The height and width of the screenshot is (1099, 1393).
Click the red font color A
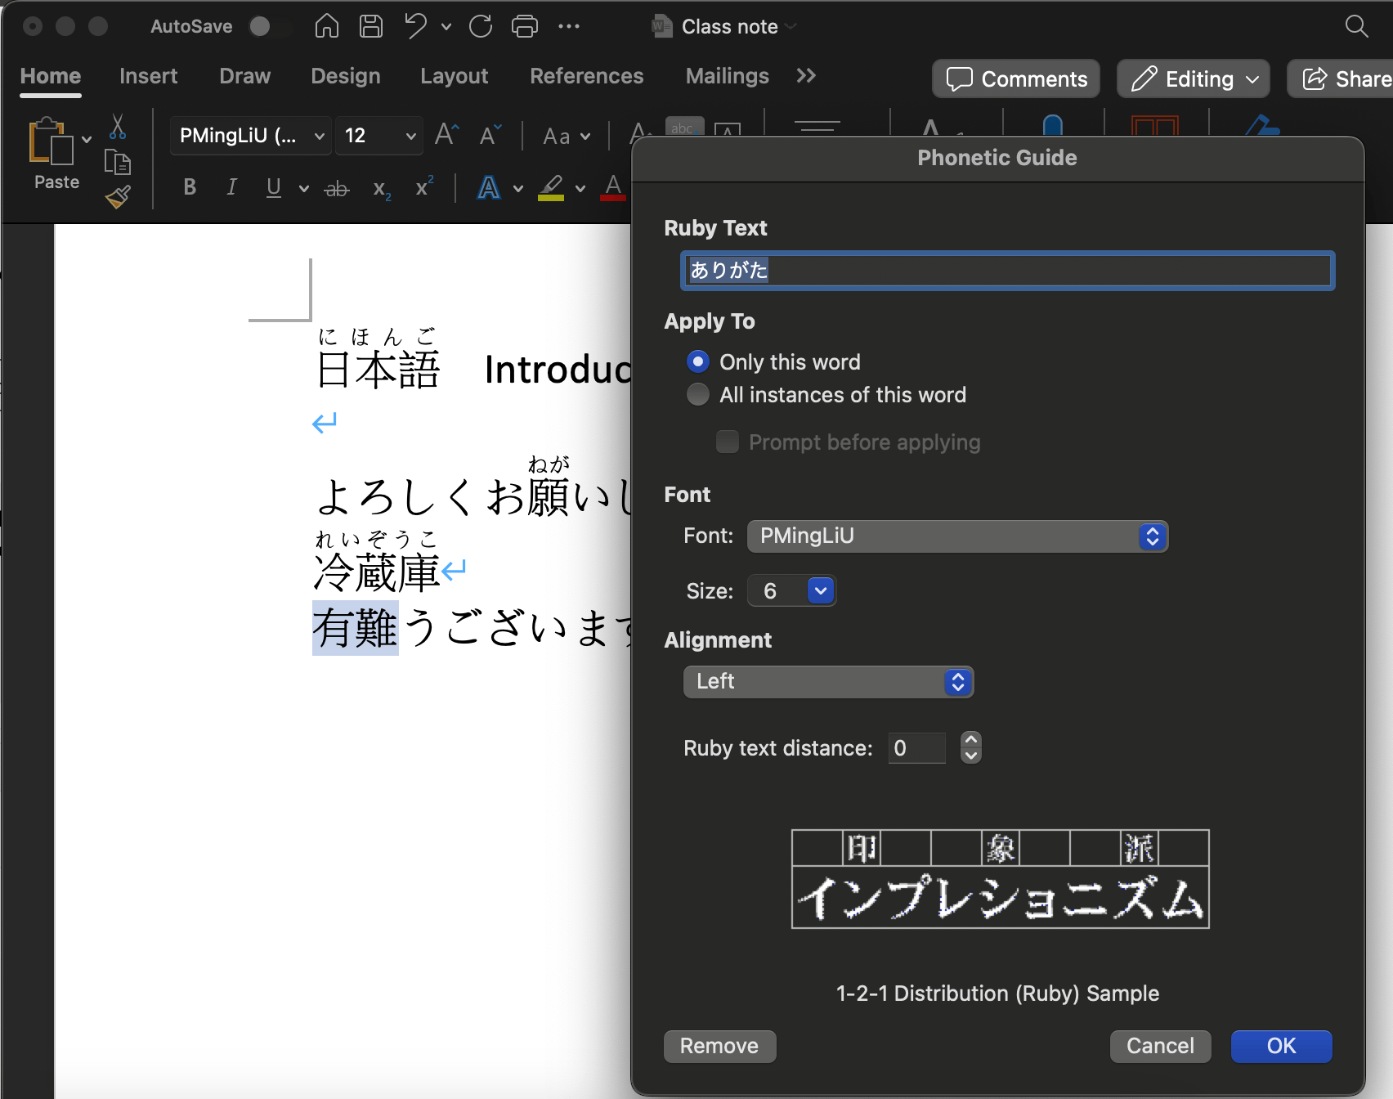point(613,187)
